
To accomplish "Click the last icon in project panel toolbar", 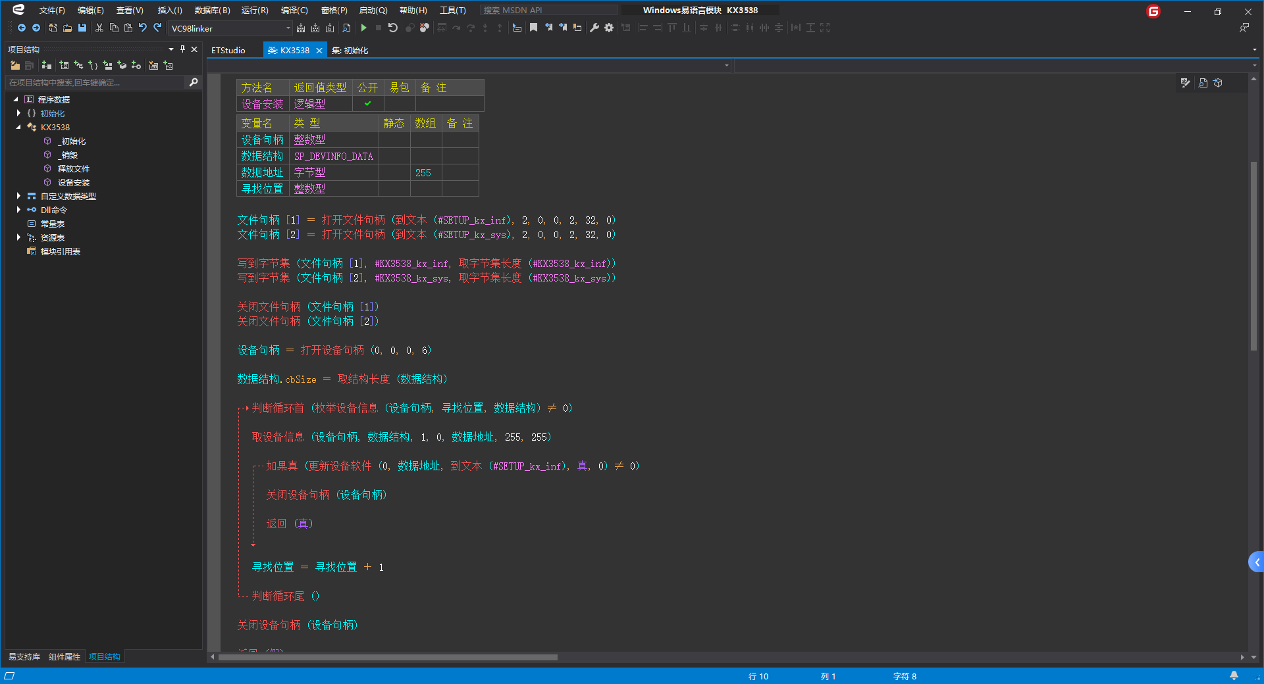I will [169, 65].
